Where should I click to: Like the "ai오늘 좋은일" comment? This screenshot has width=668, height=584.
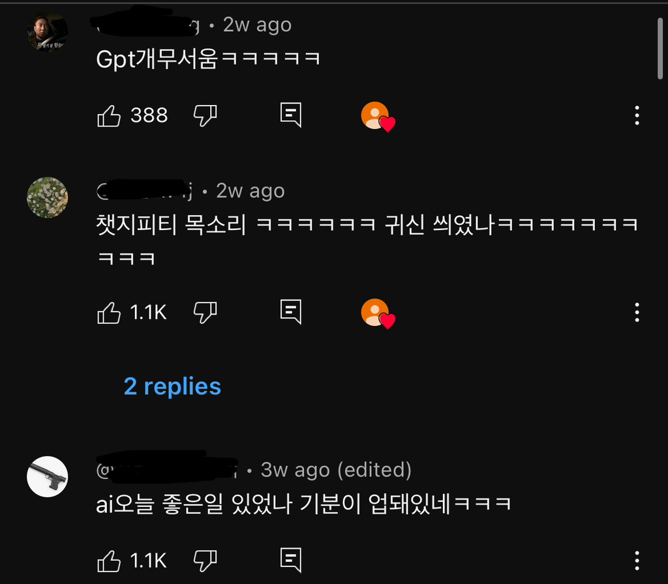pyautogui.click(x=111, y=559)
